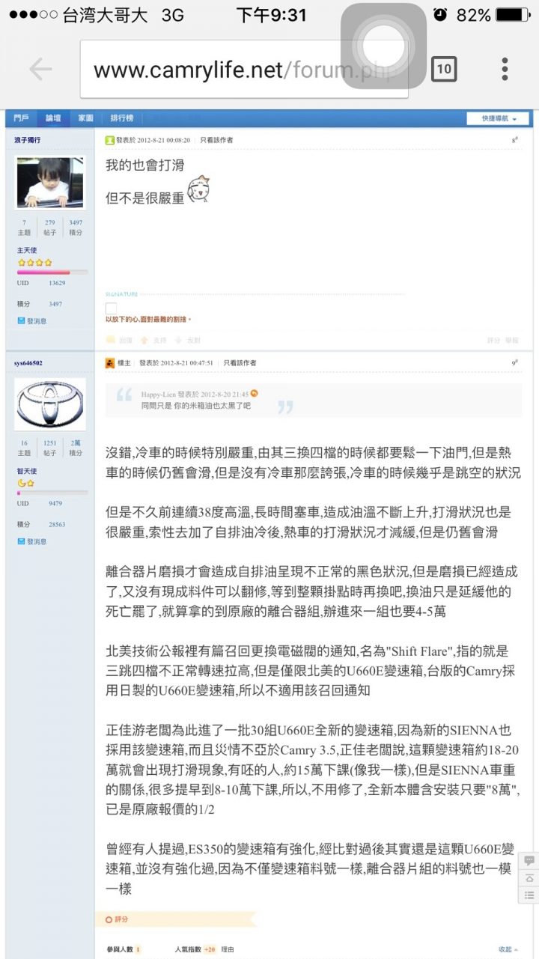Expand the 快捷導航 dropdown
The height and width of the screenshot is (959, 539).
coord(499,118)
